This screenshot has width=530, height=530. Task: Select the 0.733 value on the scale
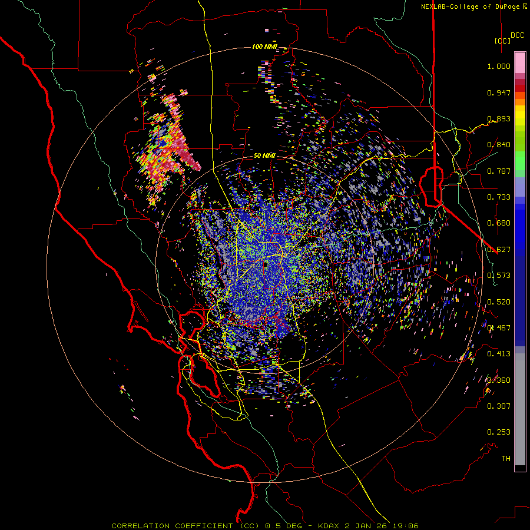(499, 197)
